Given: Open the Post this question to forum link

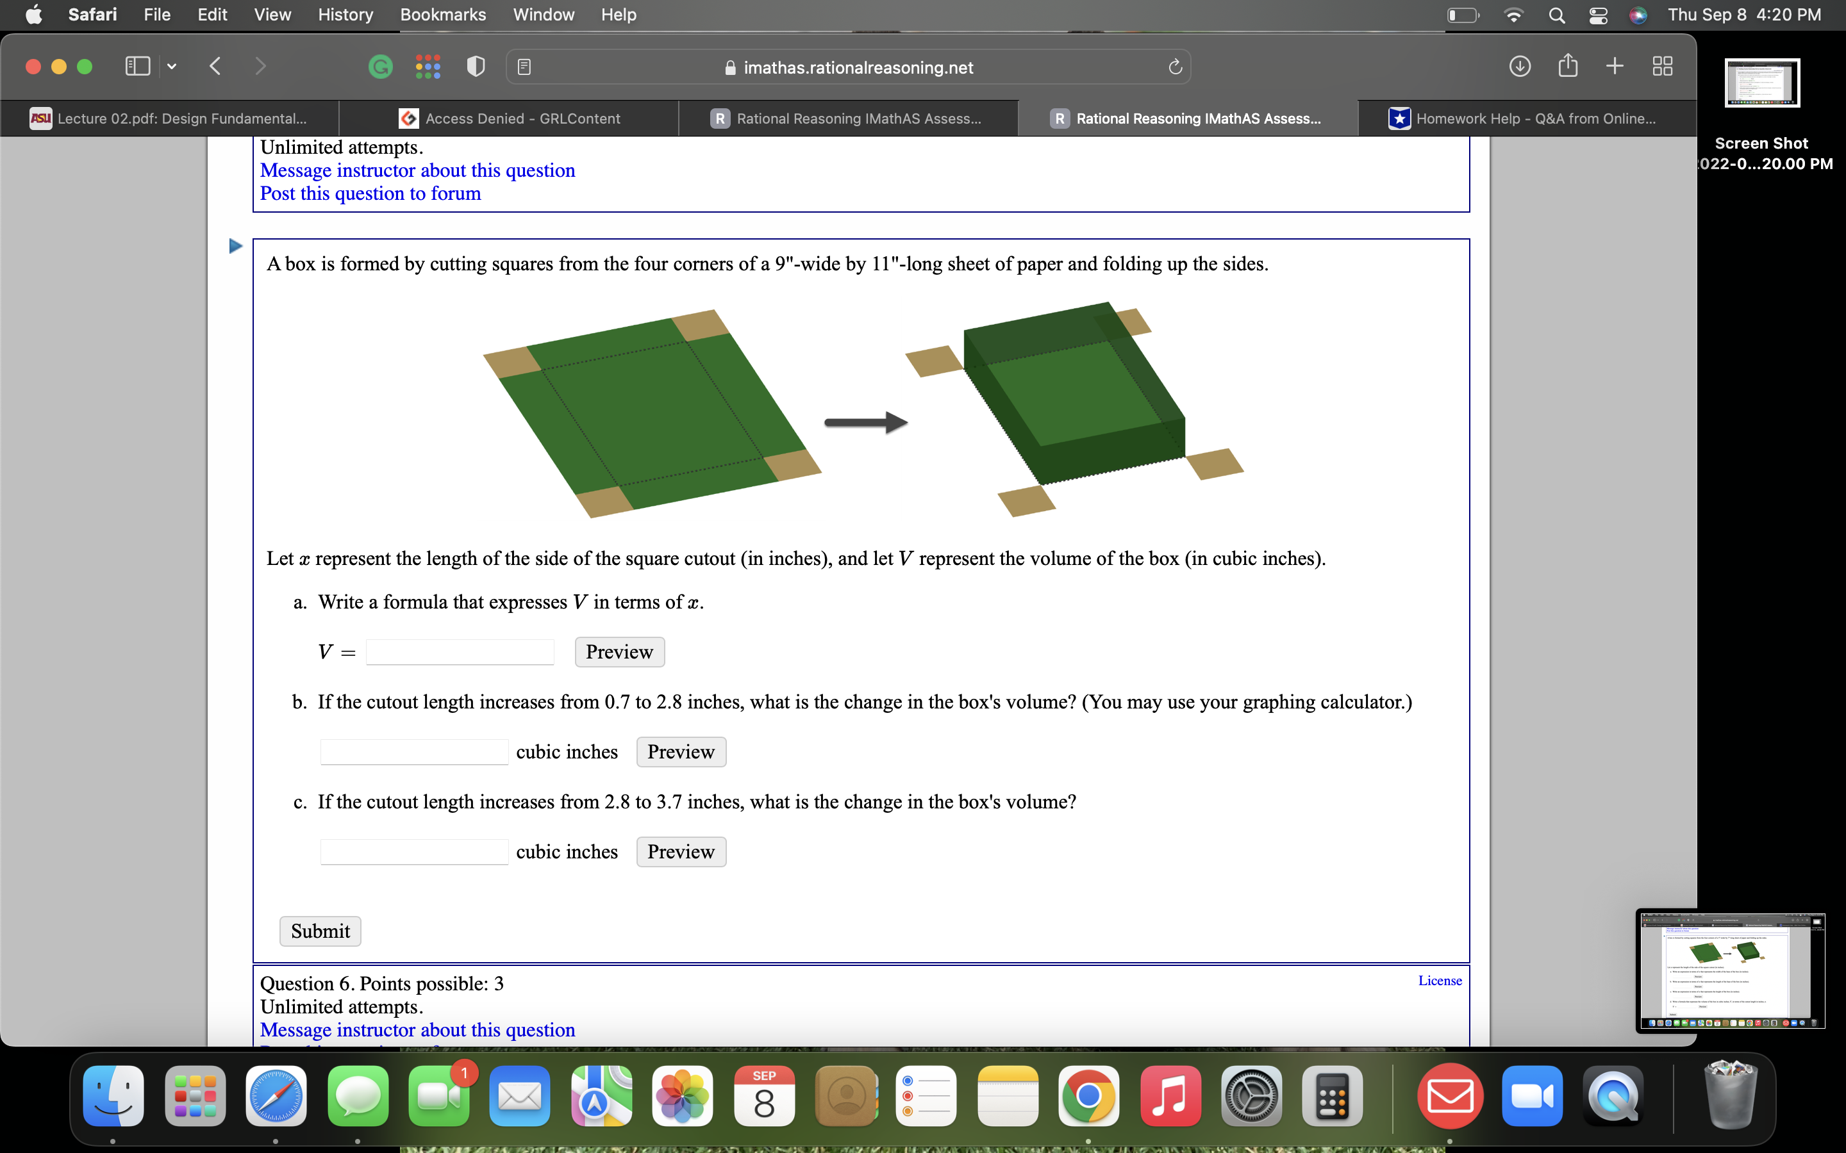Looking at the screenshot, I should pos(370,193).
